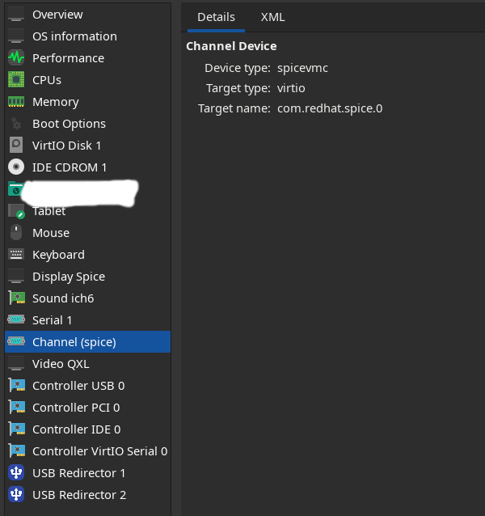Select Keyboard in the hardware list
The width and height of the screenshot is (485, 516).
point(58,255)
